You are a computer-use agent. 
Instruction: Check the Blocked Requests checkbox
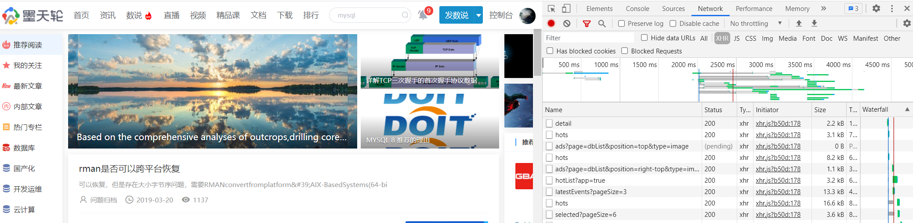pos(624,51)
